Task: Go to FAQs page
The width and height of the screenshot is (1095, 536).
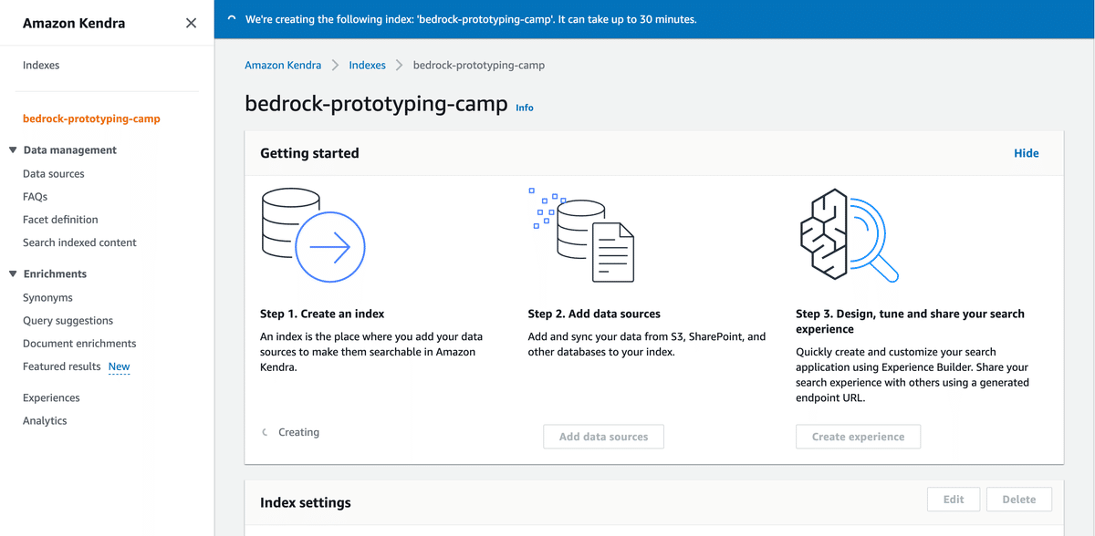Action: (x=36, y=197)
